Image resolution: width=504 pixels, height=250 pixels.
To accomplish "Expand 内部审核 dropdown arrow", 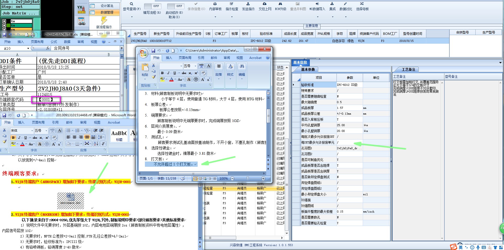I will tap(215, 17).
